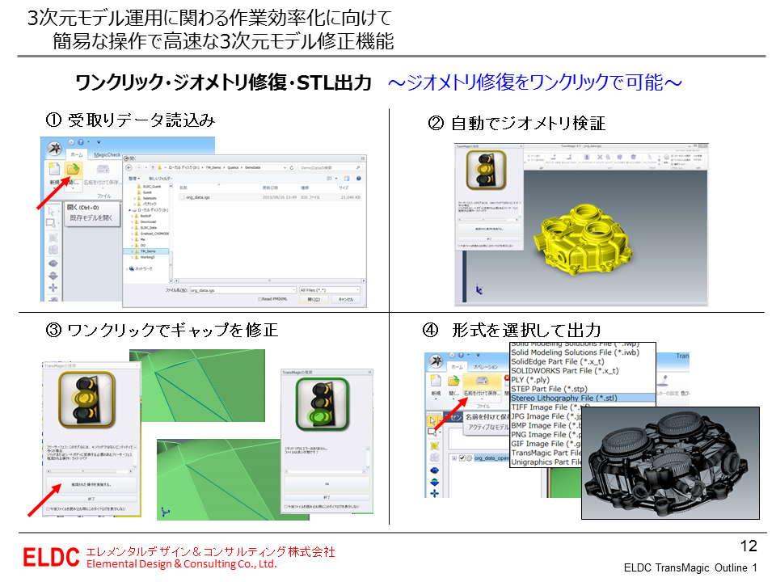The height and width of the screenshot is (582, 776).
Task: Click the 開く open folder icon in panel 4
Action: (x=453, y=381)
